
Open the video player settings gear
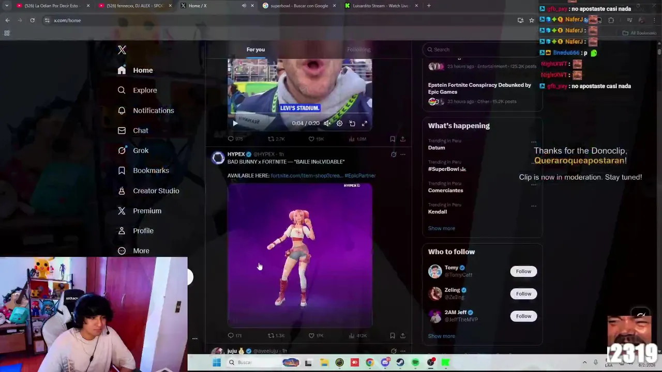click(x=339, y=123)
